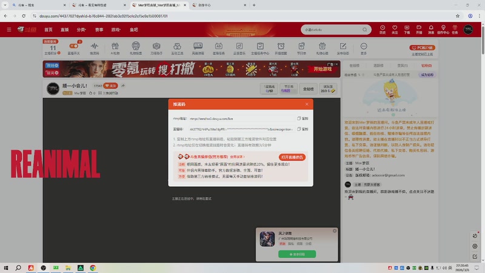Open the 发布动态 edit icon
This screenshot has width=485, height=273.
pos(343,49)
